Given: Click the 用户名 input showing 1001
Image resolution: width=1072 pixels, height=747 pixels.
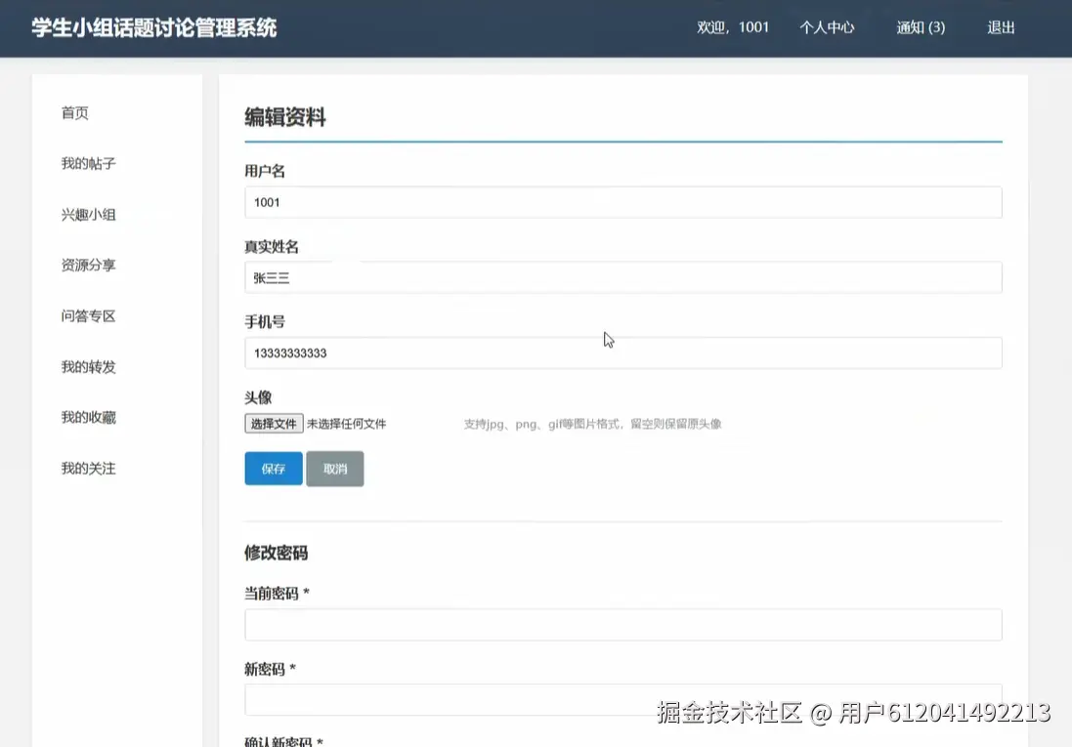Looking at the screenshot, I should pos(623,202).
